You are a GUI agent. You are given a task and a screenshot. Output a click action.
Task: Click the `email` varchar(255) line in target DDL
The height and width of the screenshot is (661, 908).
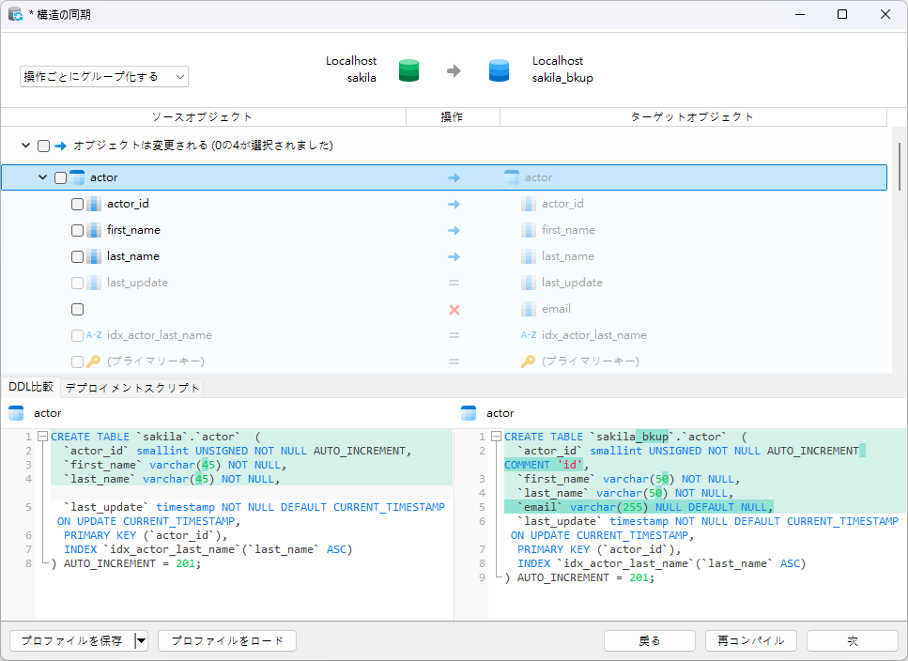tap(639, 507)
